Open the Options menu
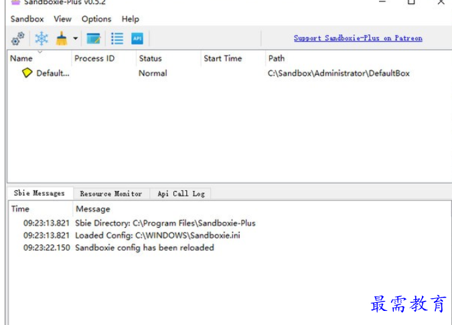Viewport: 452px width, 325px height. (x=96, y=19)
